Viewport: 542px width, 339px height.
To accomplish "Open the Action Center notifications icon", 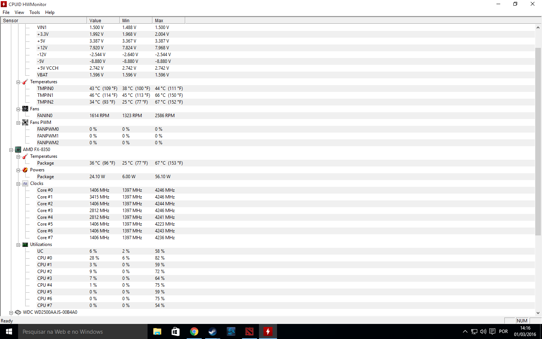I will click(492, 331).
